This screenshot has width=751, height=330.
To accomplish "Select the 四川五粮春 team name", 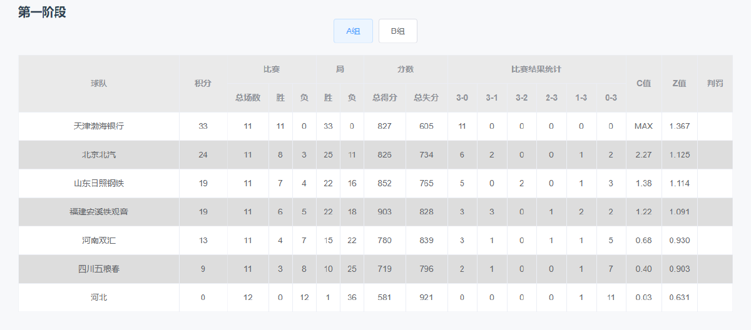I will click(x=99, y=269).
